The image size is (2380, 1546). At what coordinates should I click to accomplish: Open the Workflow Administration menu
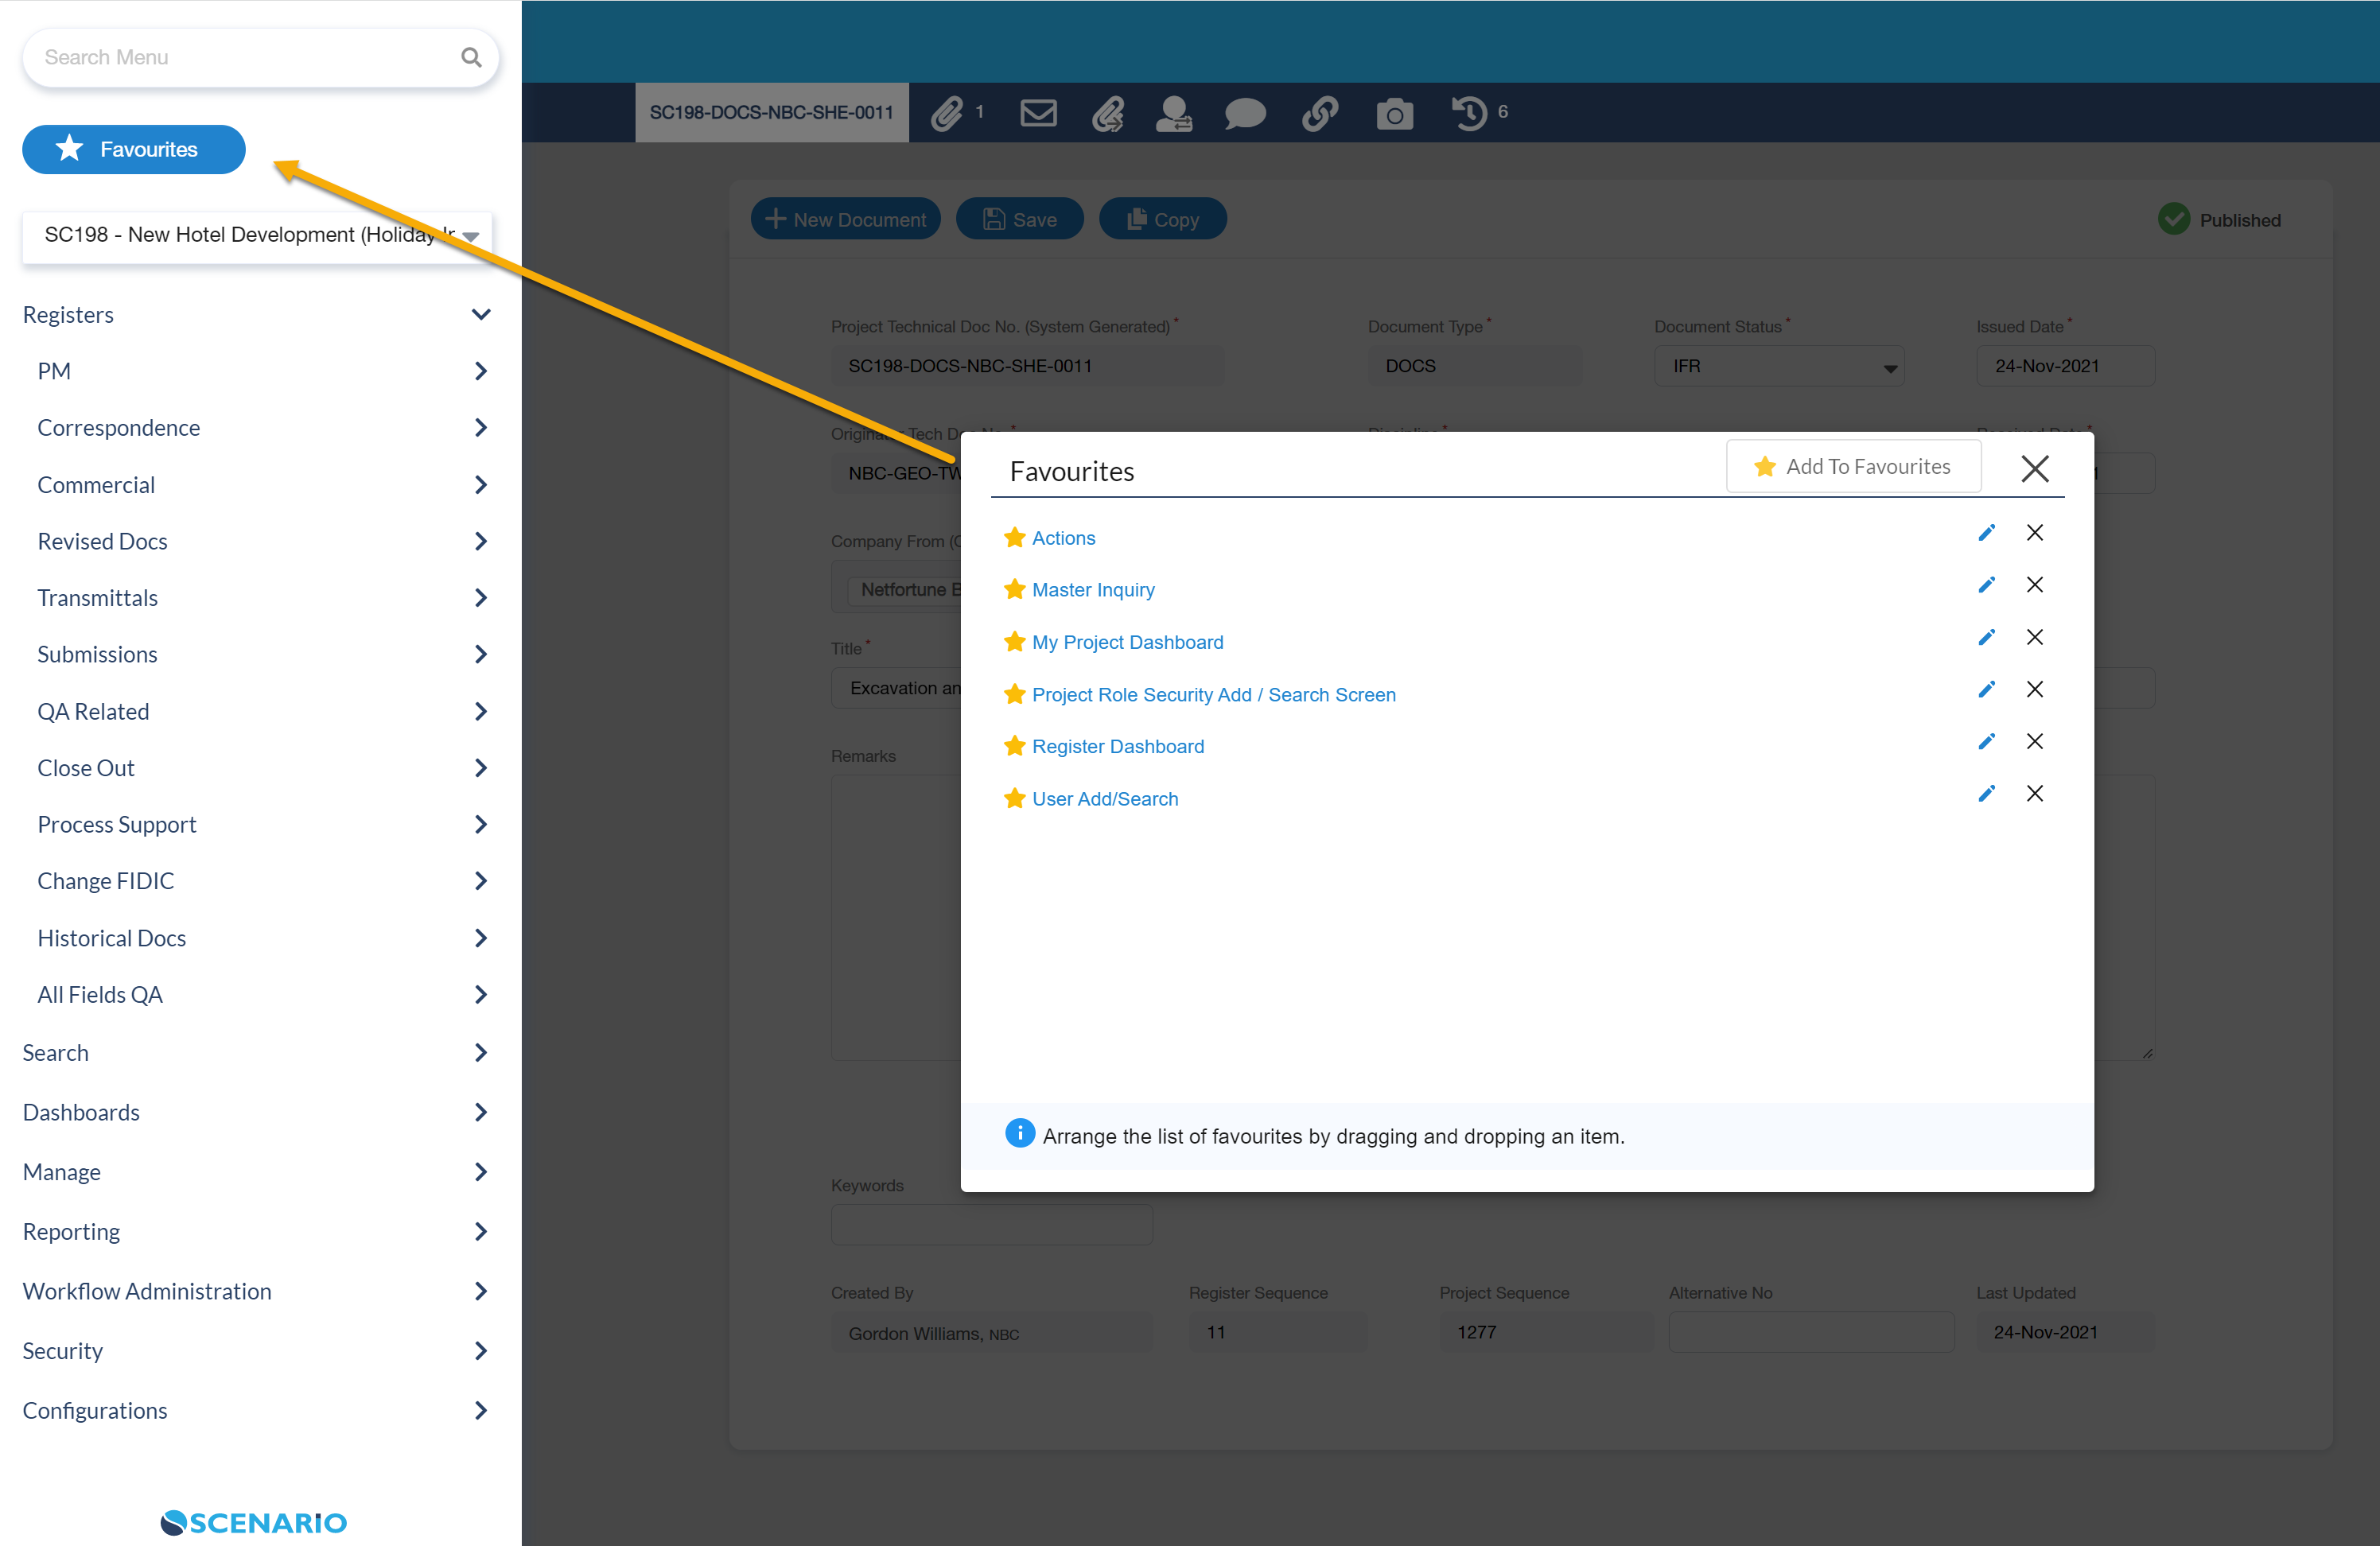pyautogui.click(x=147, y=1291)
